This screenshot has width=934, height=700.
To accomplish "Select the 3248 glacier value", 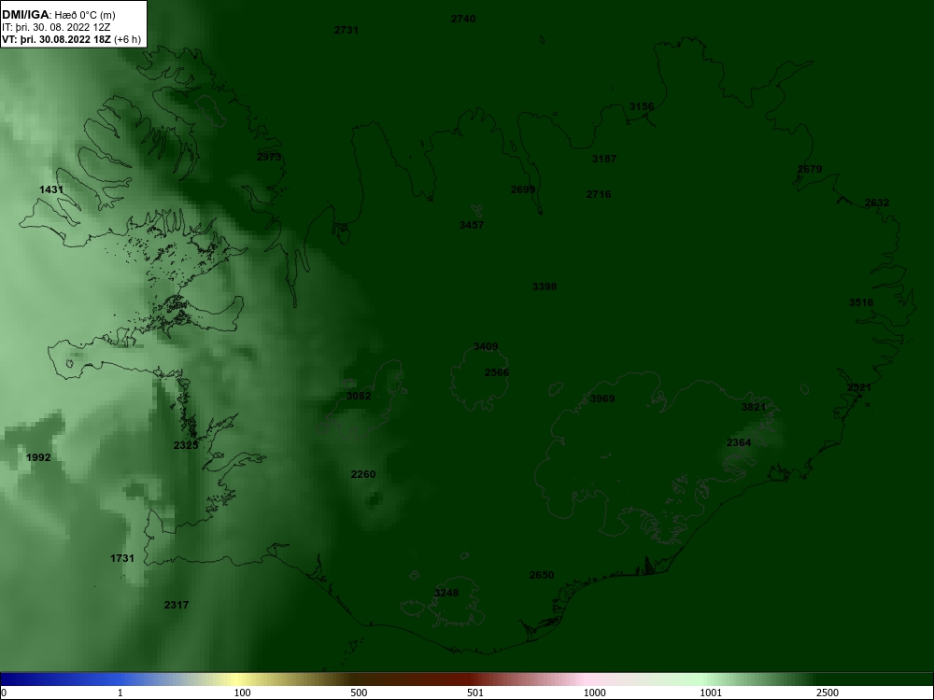I will point(446,593).
